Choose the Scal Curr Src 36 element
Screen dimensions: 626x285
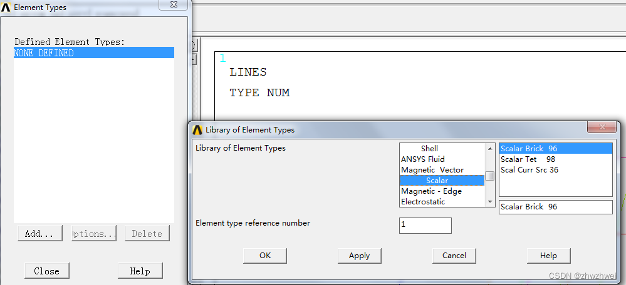529,170
